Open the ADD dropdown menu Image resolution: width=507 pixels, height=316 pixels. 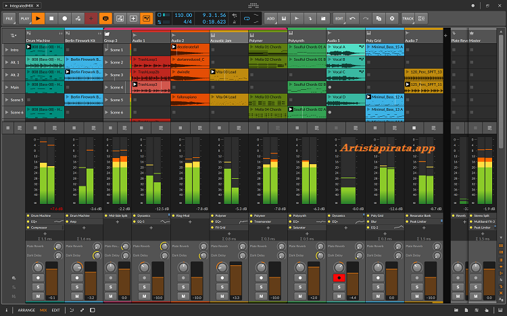click(x=271, y=18)
